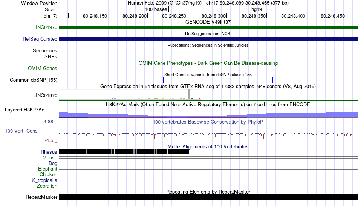The height and width of the screenshot is (206, 358).
Task: Click the green LINC01970 GENCODE gene bar
Action: coord(208,27)
